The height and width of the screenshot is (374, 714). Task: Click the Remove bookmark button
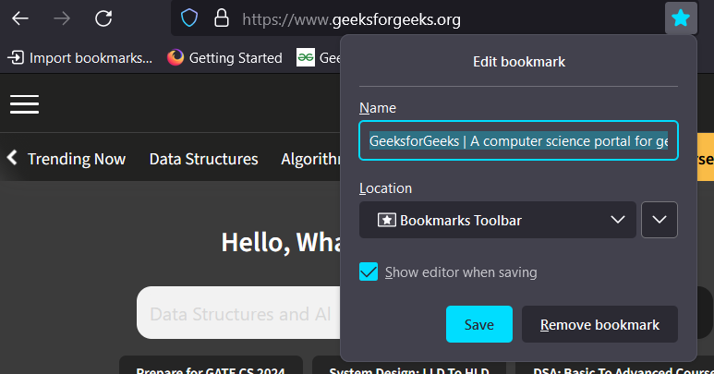click(x=599, y=324)
